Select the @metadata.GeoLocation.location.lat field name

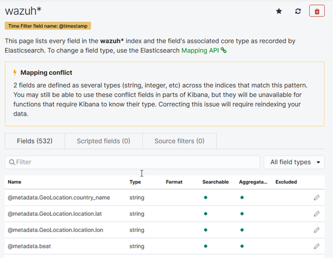coord(55,214)
